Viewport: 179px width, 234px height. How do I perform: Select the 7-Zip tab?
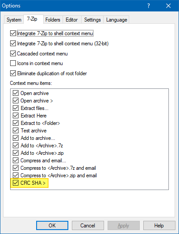point(34,19)
